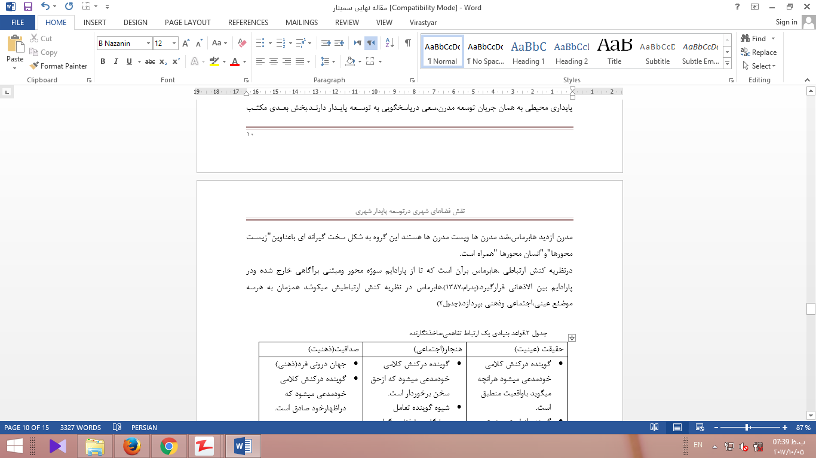This screenshot has width=816, height=458.
Task: Switch to the REFERENCES tab
Action: 247,23
